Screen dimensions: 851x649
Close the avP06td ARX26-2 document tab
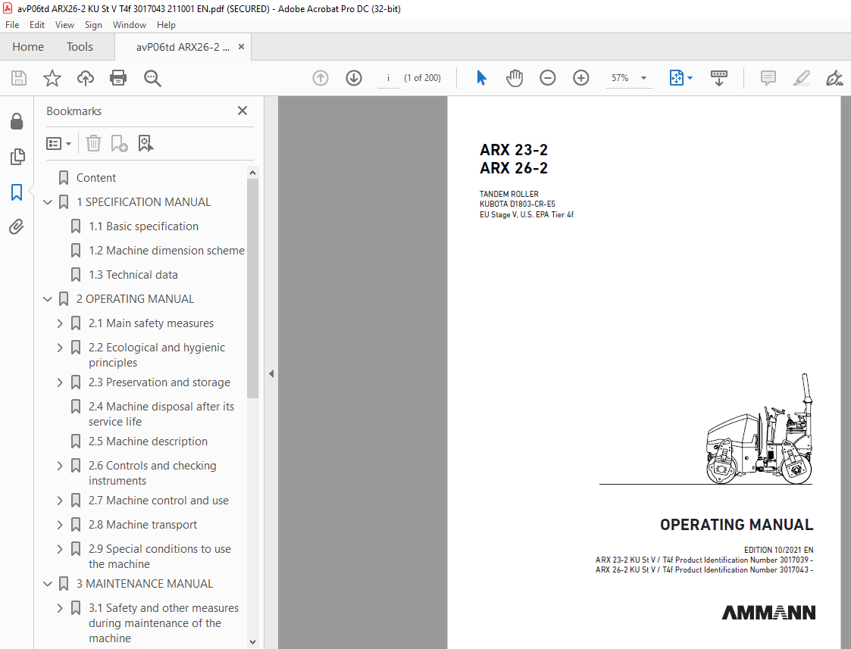point(242,47)
